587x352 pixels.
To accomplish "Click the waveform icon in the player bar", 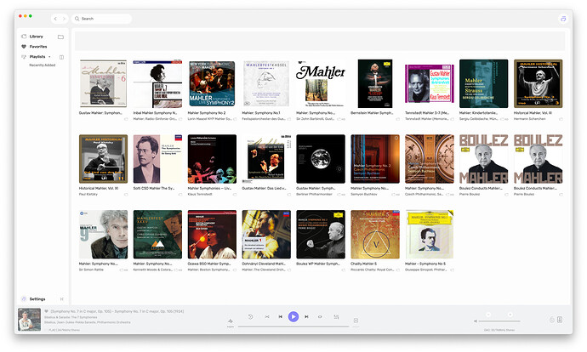I will pyautogui.click(x=231, y=321).
